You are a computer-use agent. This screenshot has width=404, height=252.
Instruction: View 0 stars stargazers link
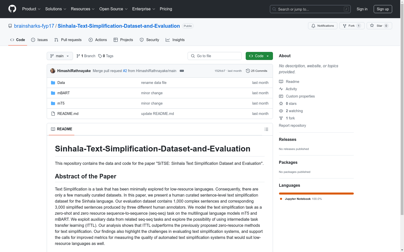coord(288,104)
